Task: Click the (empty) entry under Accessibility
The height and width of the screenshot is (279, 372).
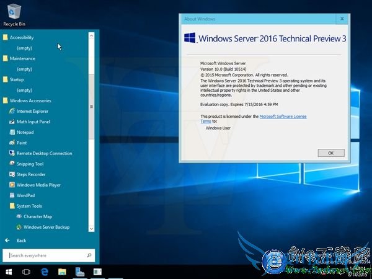Action: [x=24, y=48]
